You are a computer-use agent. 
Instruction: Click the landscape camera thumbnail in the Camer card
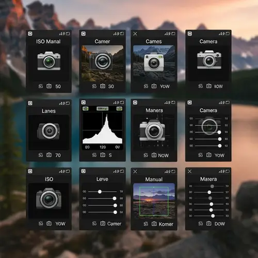pos(103,63)
